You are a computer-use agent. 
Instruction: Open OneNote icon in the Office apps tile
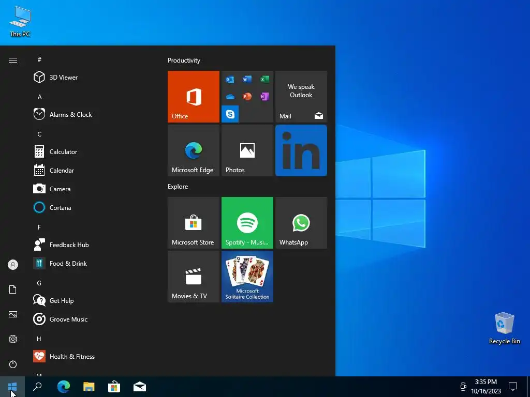coord(264,97)
